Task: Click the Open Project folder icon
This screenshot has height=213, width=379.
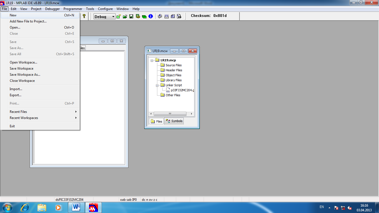Action: click(x=125, y=16)
